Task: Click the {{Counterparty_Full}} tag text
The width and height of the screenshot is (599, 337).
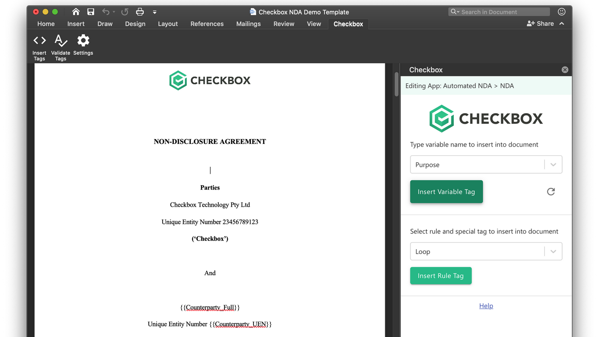Action: [210, 308]
